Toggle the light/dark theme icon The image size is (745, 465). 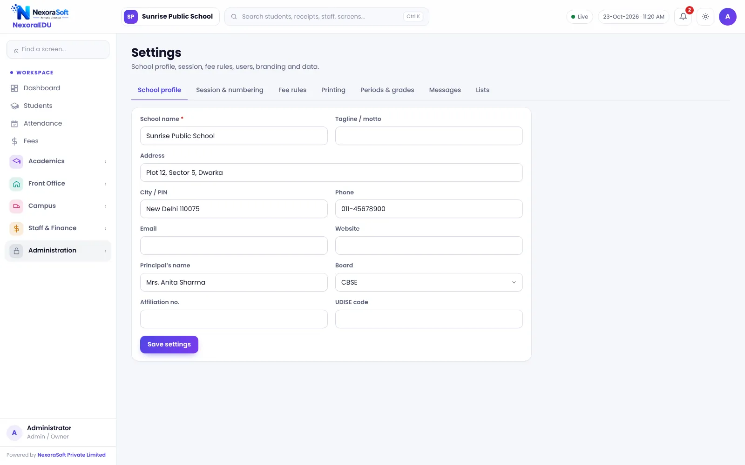coord(705,17)
